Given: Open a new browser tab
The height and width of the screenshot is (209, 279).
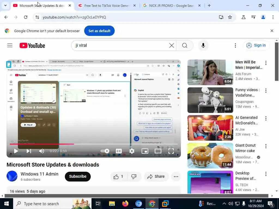Looking at the screenshot, I should click(209, 5).
